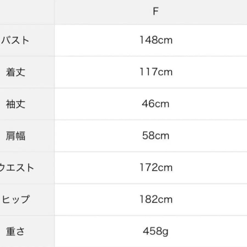This screenshot has height=247, width=247.
Task: Select the ウエスト row label
Action: pos(16,168)
